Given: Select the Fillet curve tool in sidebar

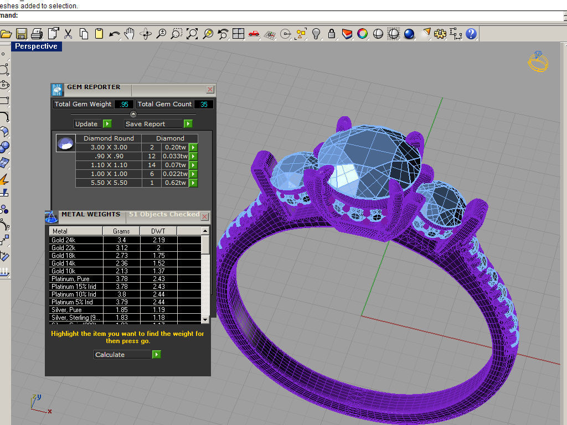Looking at the screenshot, I should [4, 116].
